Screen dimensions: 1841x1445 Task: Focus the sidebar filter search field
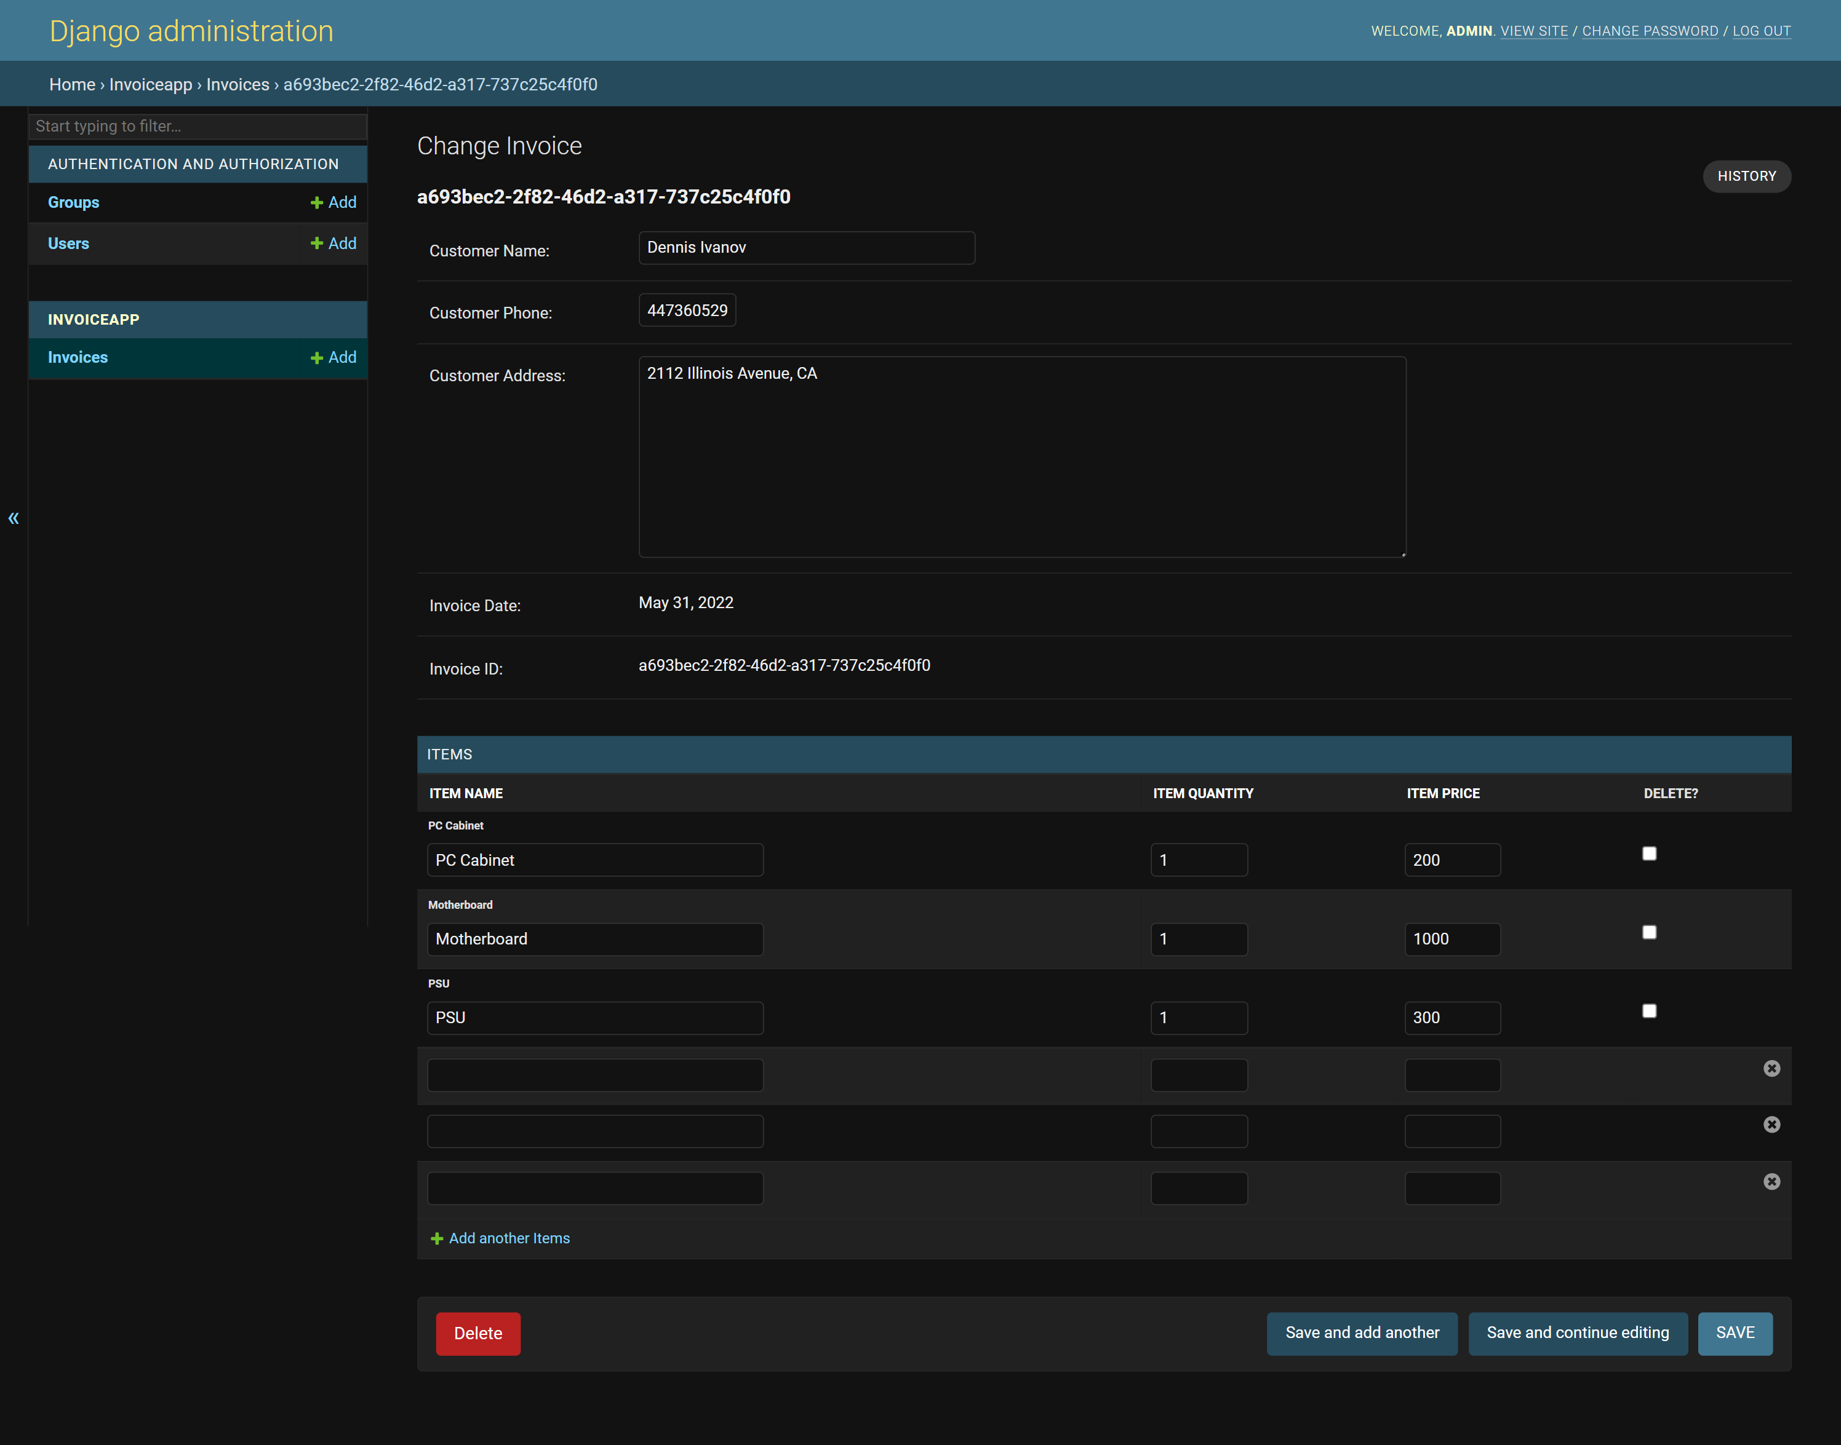[x=198, y=126]
